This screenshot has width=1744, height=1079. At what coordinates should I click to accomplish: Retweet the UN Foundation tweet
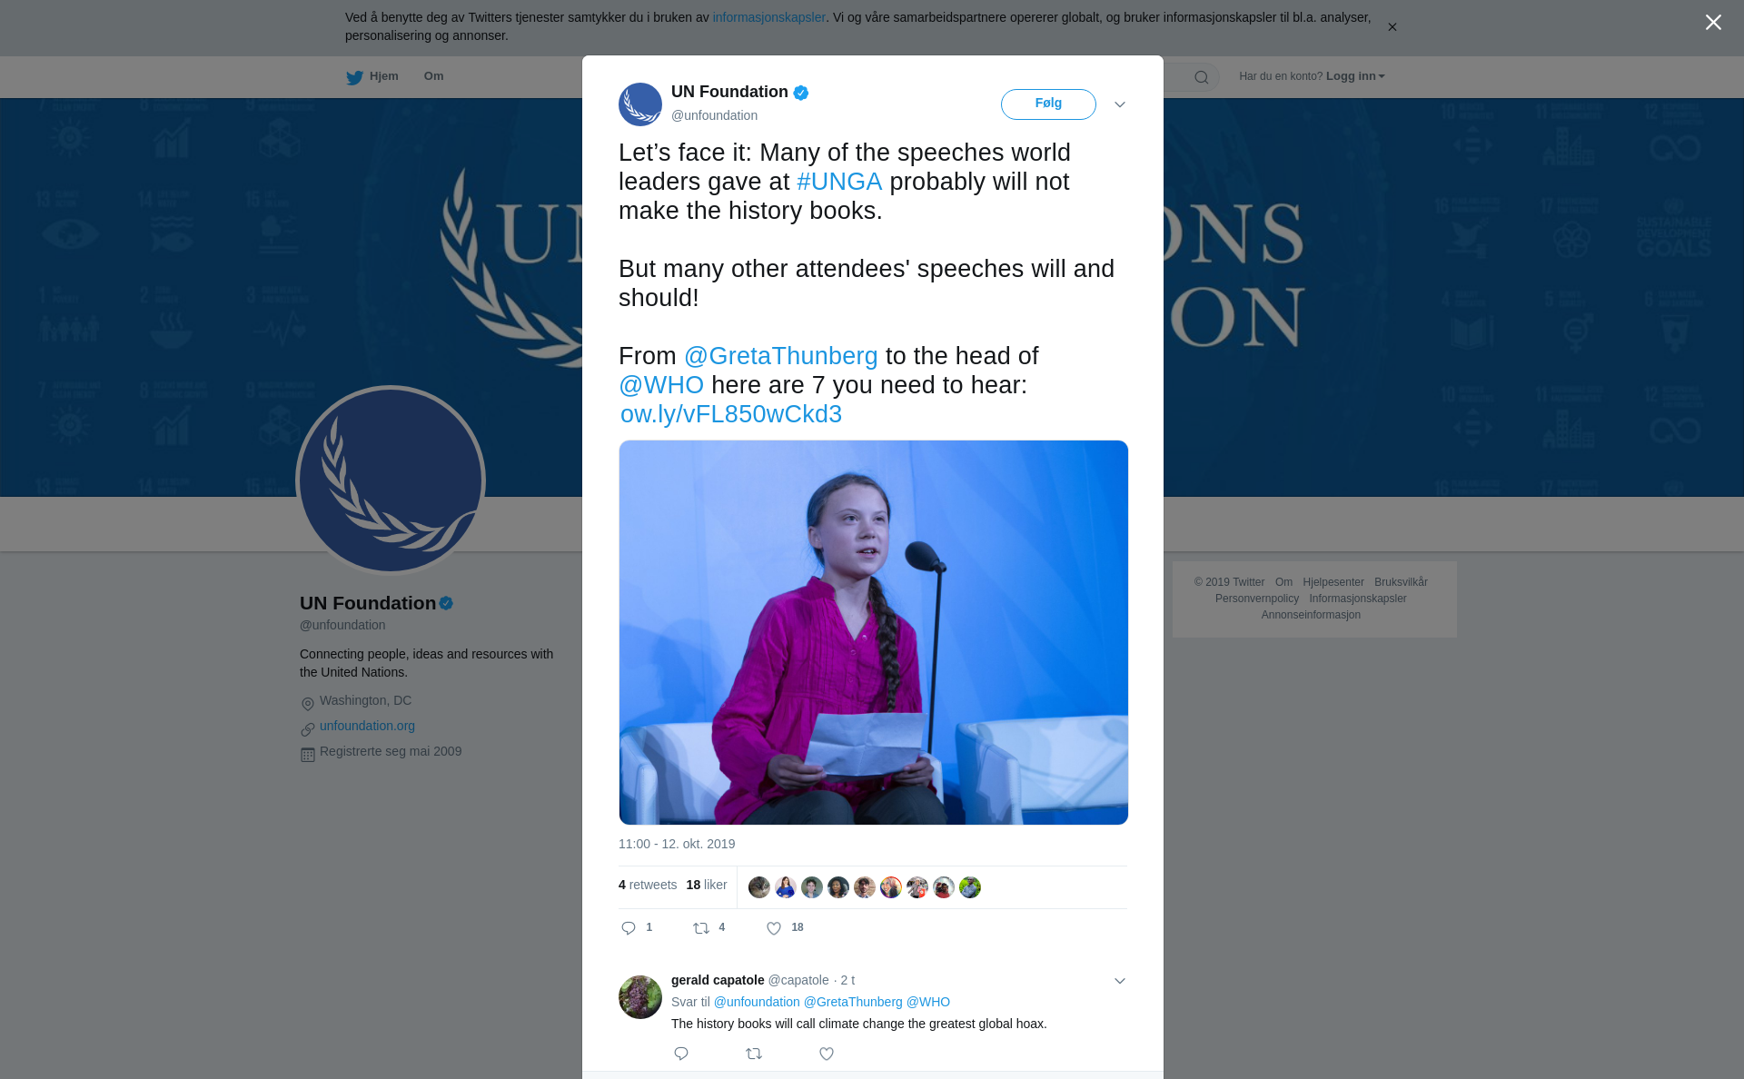pyautogui.click(x=701, y=927)
